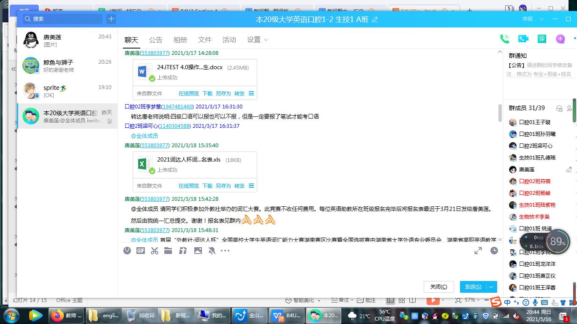Open the Word file icon for iTEST docx

point(145,72)
